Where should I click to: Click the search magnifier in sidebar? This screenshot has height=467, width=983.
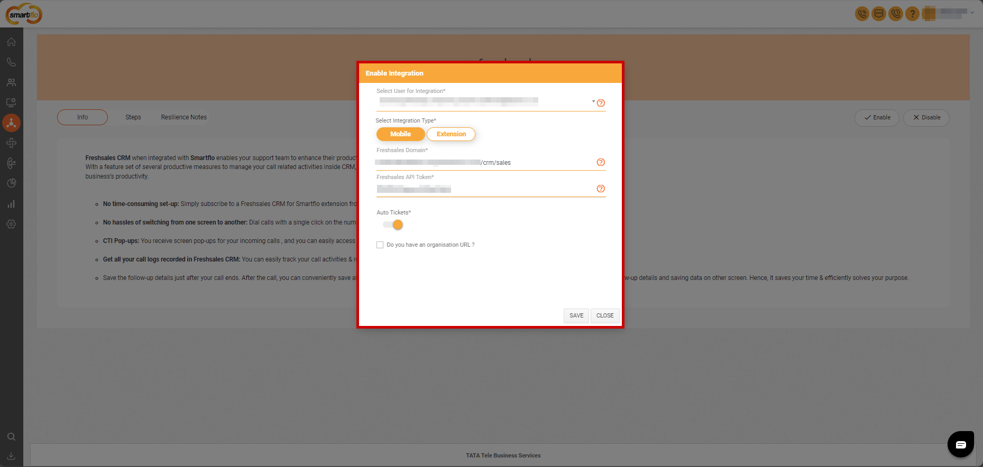pyautogui.click(x=11, y=437)
